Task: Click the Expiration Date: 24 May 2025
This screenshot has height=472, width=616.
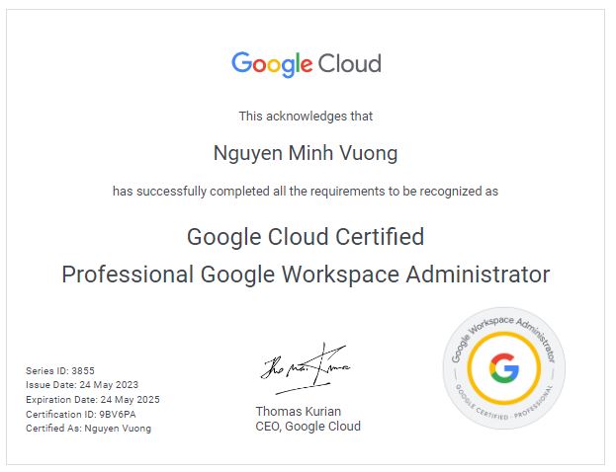Action: (93, 400)
